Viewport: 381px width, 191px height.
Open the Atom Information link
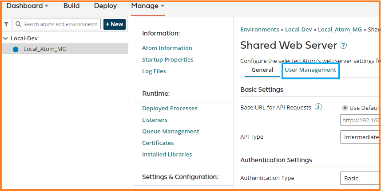coord(167,48)
